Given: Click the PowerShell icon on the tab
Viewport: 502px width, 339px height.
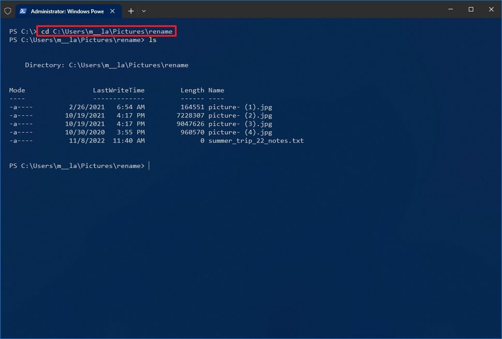Looking at the screenshot, I should tap(22, 10).
